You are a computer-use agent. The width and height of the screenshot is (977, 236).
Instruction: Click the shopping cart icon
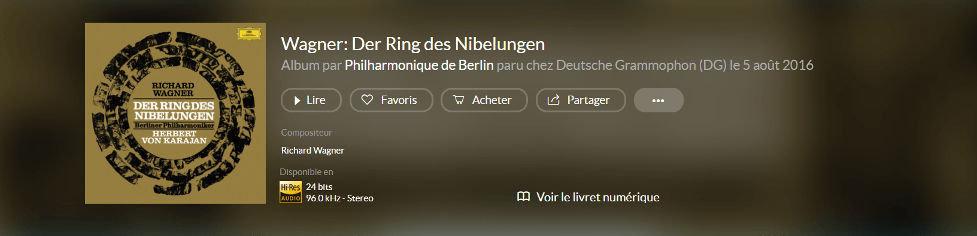pyautogui.click(x=459, y=100)
